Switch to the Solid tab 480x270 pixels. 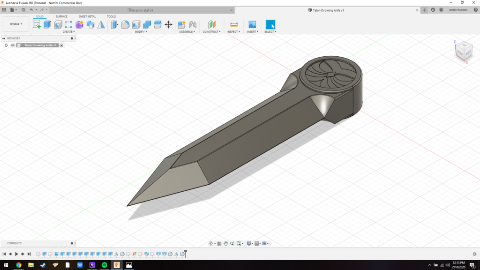pyautogui.click(x=40, y=16)
